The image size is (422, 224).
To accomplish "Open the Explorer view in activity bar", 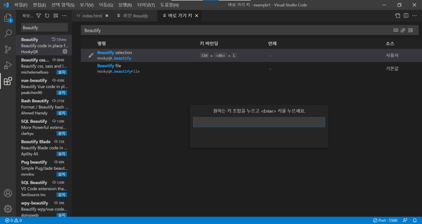I will coord(8,18).
